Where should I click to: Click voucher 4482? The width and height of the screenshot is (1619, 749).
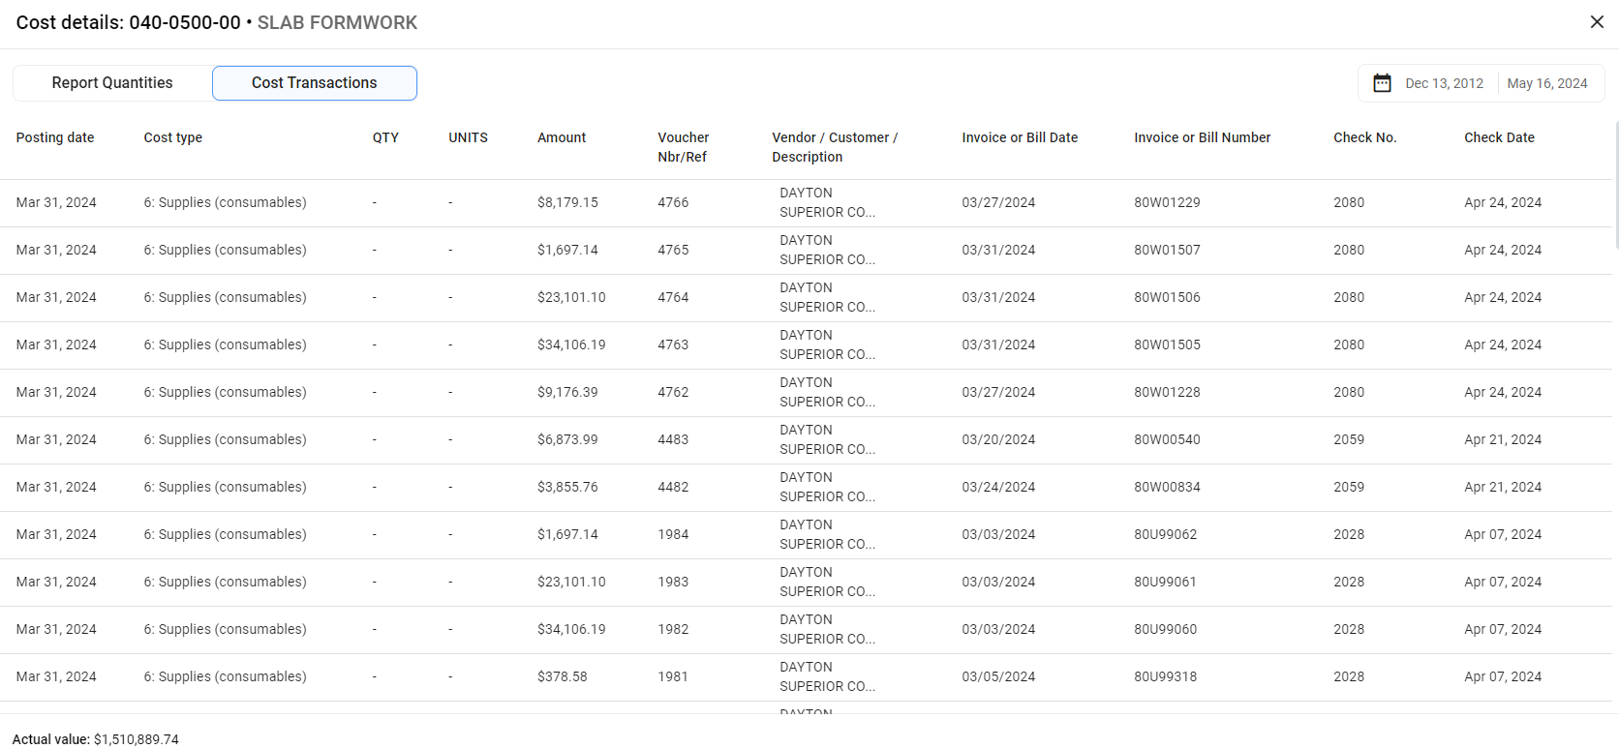click(673, 487)
